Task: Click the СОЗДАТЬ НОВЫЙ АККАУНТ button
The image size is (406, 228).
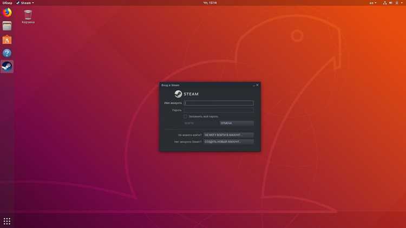Action: pyautogui.click(x=228, y=142)
